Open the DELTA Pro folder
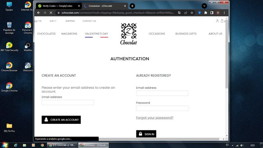The height and width of the screenshot is (148, 263). (x=9, y=128)
